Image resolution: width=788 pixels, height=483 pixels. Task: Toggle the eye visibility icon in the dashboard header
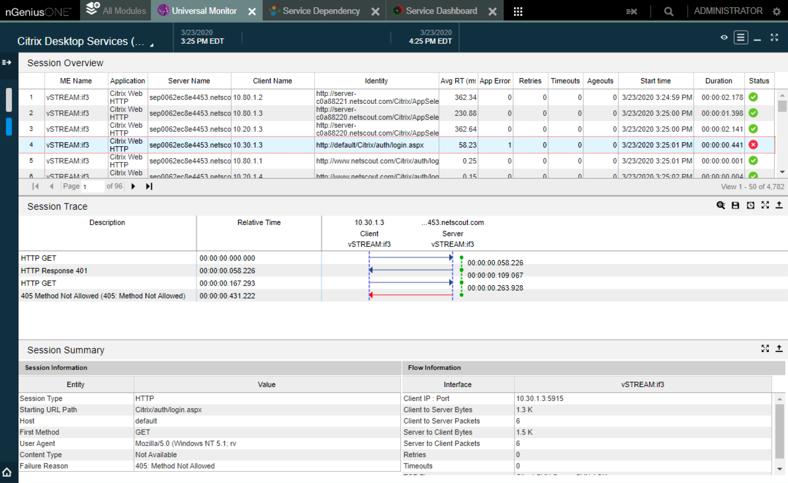click(724, 37)
